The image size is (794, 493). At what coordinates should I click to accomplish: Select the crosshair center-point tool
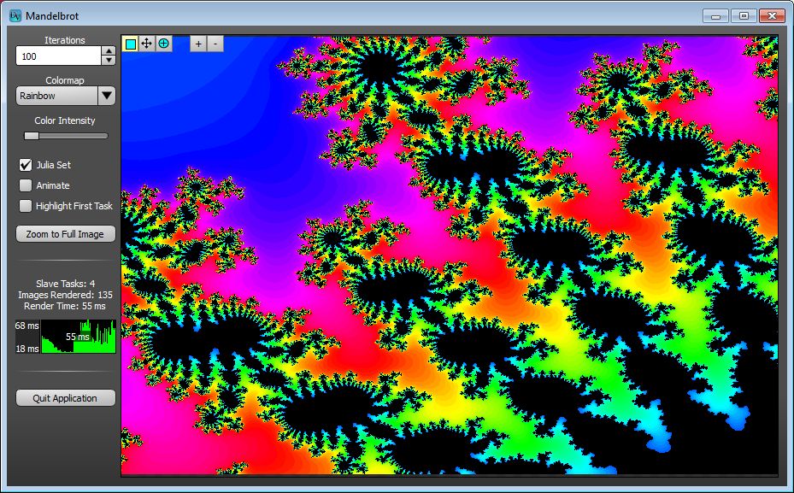pyautogui.click(x=163, y=44)
